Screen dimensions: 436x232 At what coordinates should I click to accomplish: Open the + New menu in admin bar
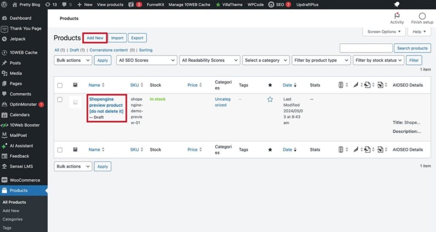point(85,4)
